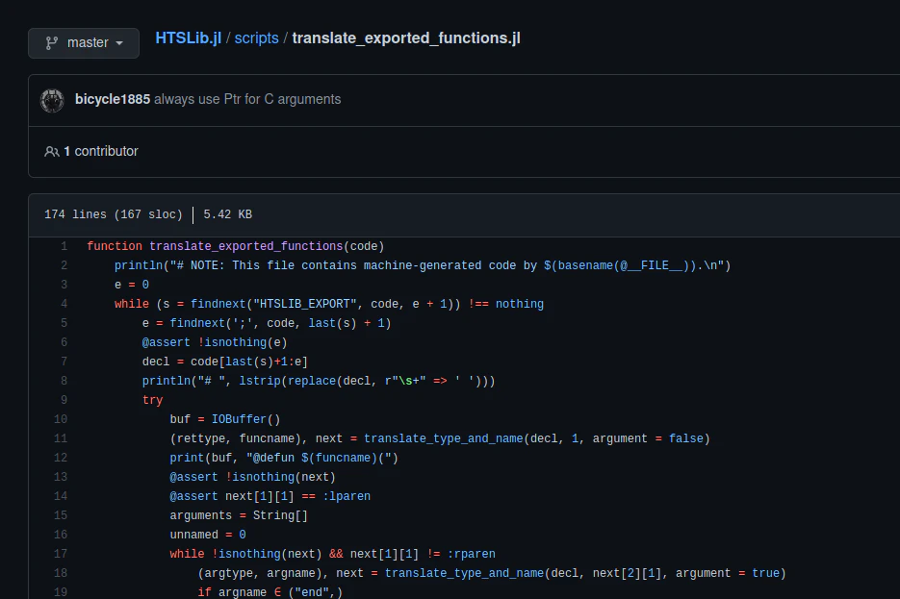Click the '@assert next[1][1] == :lparen' line
Viewport: 900px width, 599px height.
click(x=270, y=496)
